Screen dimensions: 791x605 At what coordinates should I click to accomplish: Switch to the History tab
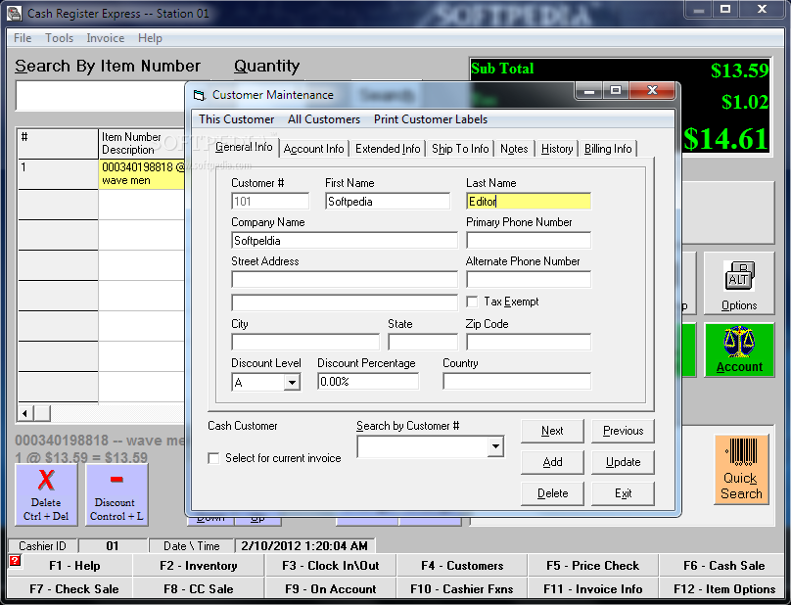[x=557, y=149]
